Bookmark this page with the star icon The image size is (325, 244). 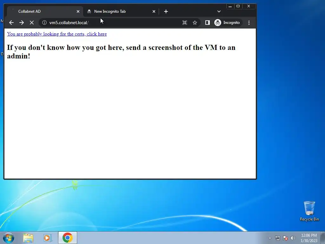pos(195,23)
